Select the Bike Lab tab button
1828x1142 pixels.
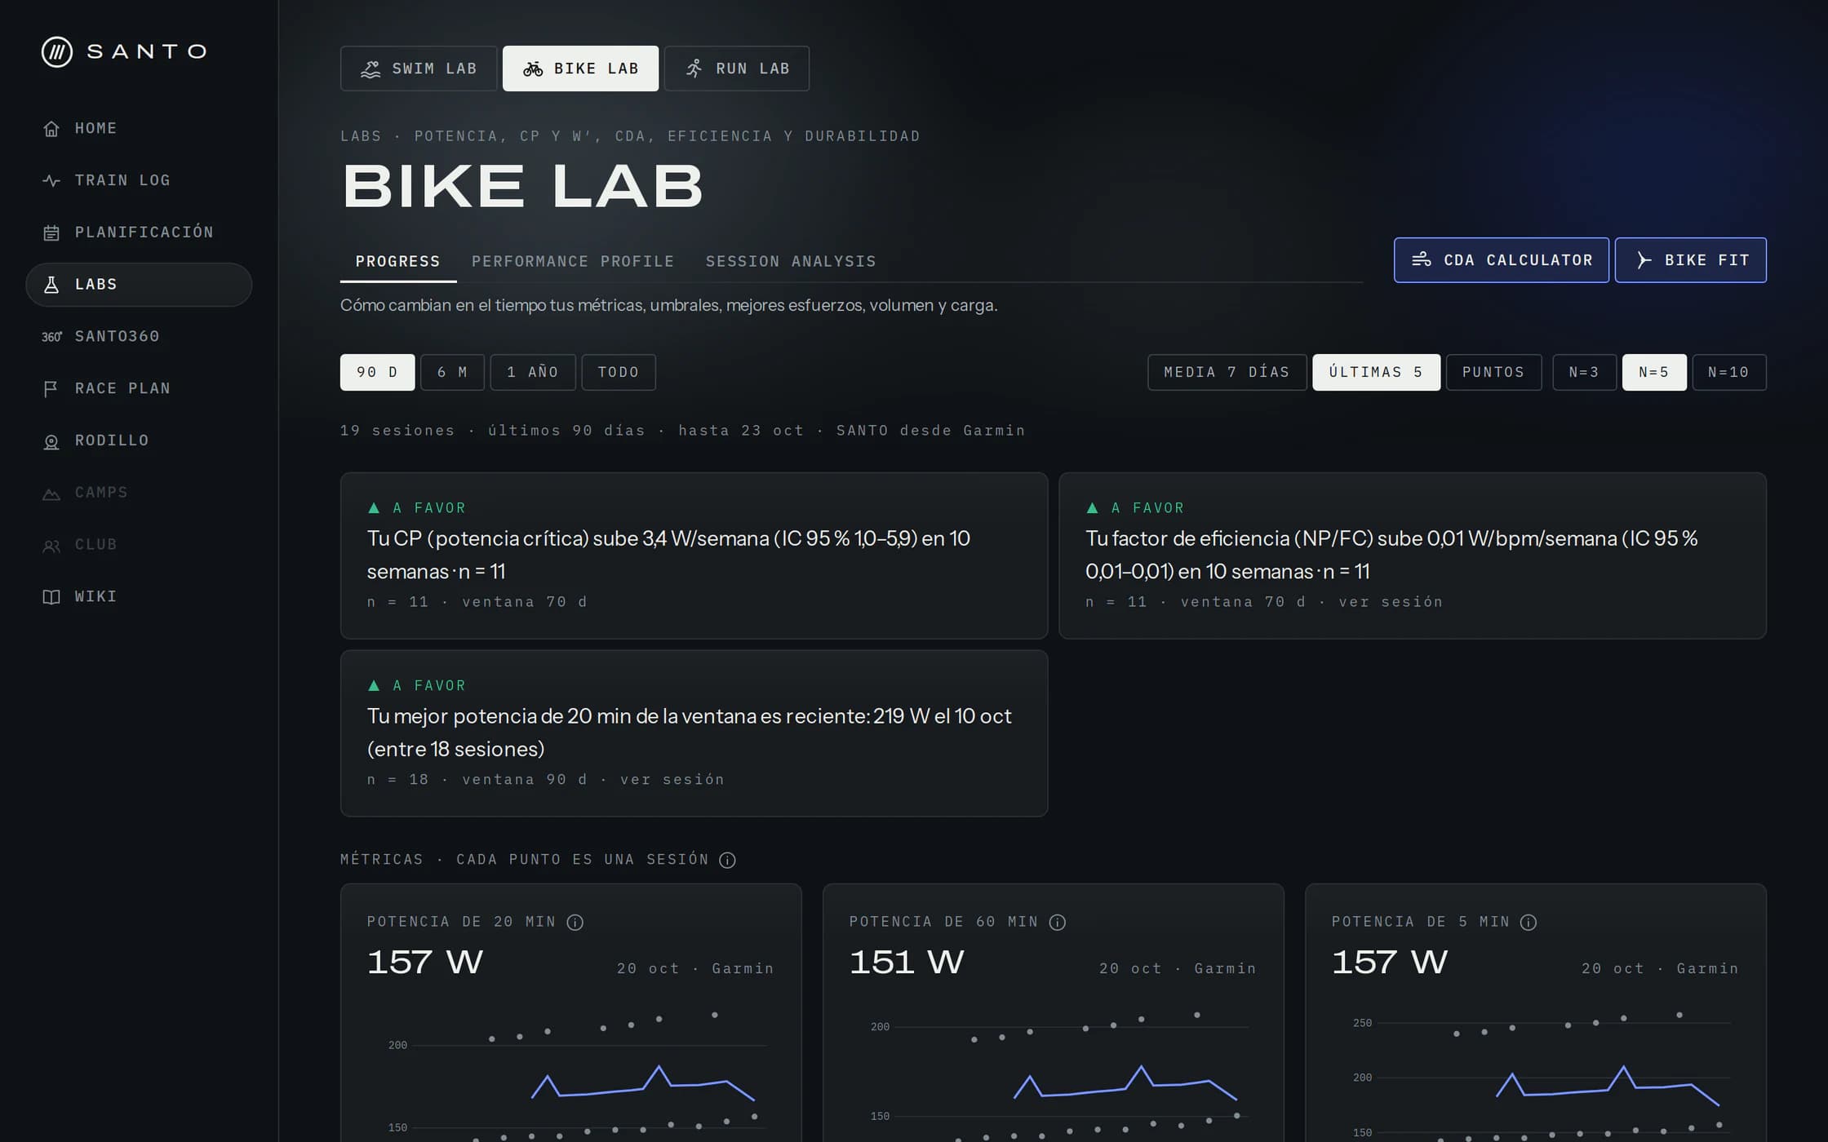[580, 69]
